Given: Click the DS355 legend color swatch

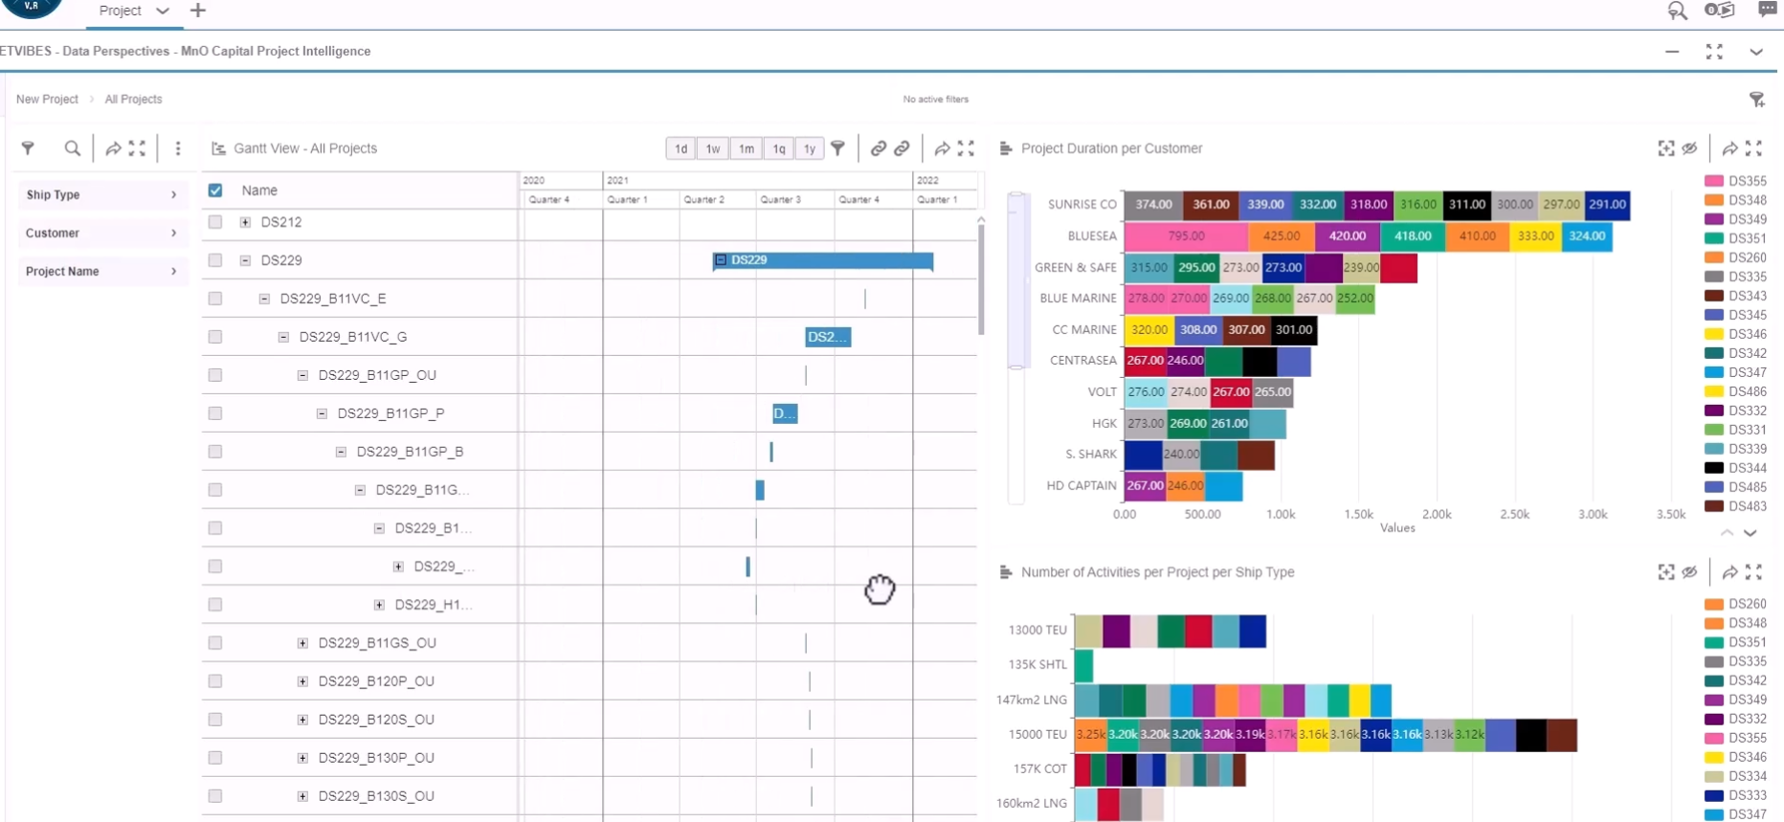Looking at the screenshot, I should click(x=1713, y=181).
